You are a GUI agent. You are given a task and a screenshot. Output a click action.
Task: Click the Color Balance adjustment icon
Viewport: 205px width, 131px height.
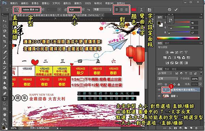click(x=169, y=57)
